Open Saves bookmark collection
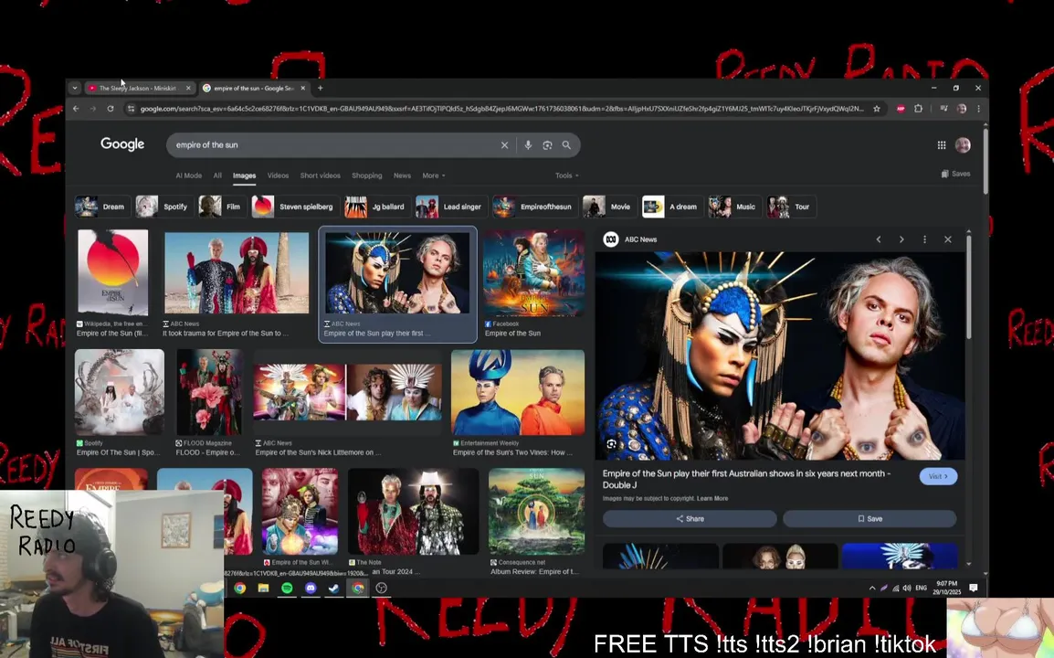Viewport: 1054px width, 658px height. [x=955, y=174]
